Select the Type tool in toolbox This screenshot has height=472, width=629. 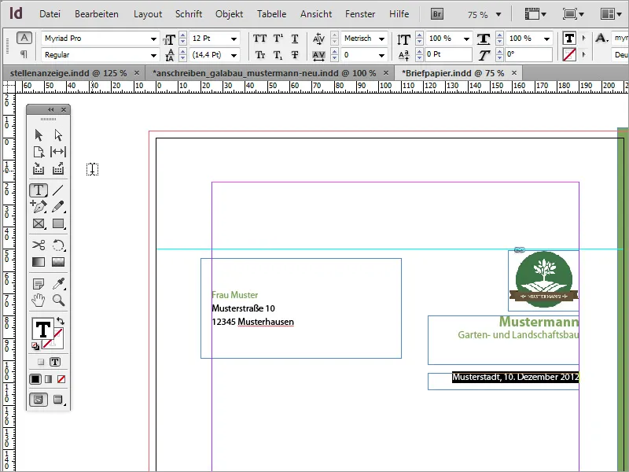click(39, 190)
